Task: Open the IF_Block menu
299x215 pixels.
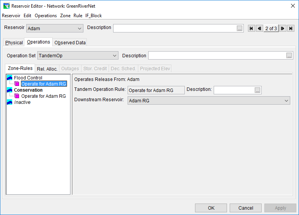Action: coord(93,16)
